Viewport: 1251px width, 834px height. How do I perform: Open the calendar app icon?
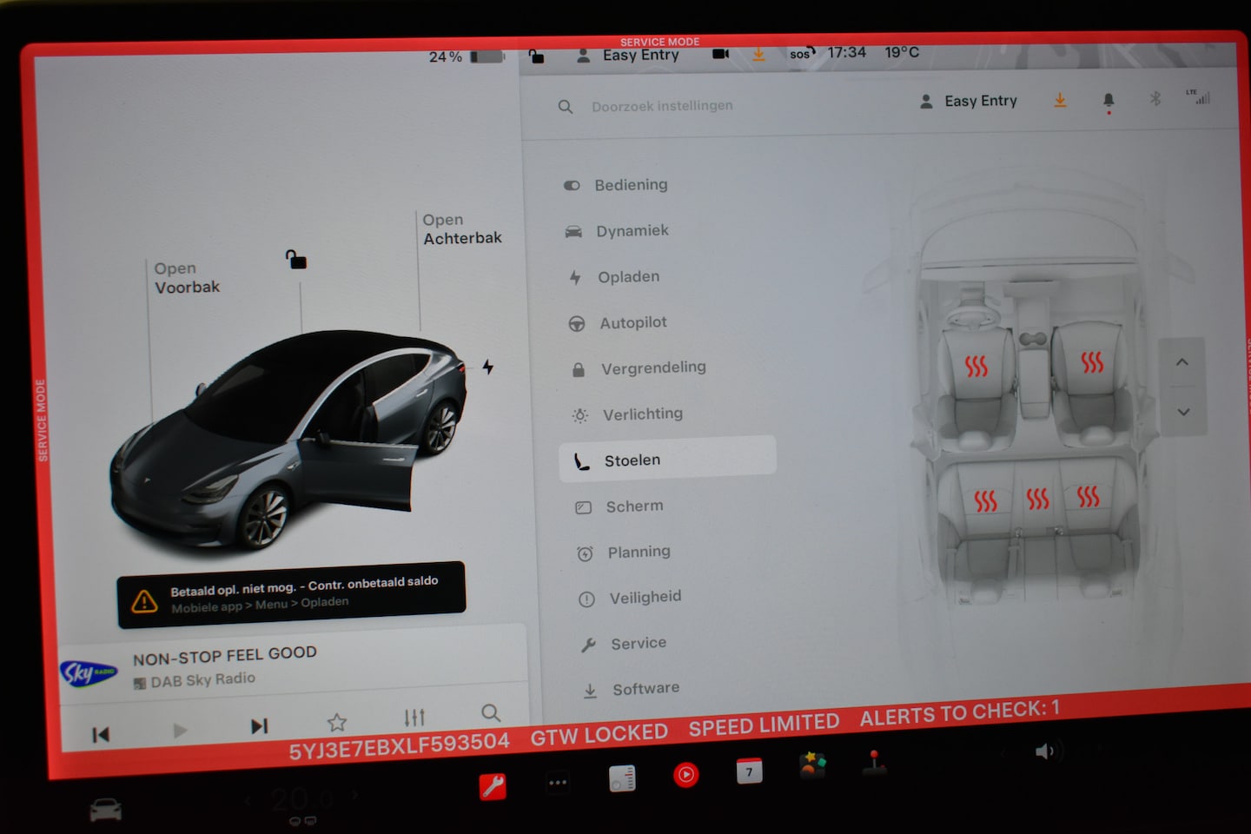[749, 771]
